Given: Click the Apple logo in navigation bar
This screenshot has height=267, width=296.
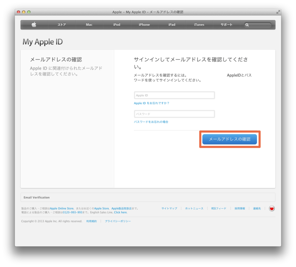Looking at the screenshot, I should pyautogui.click(x=34, y=24).
